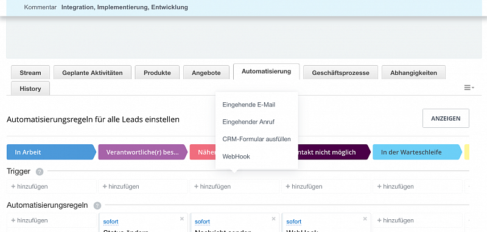Select WebHook trigger option
The width and height of the screenshot is (487, 232).
pyautogui.click(x=236, y=156)
